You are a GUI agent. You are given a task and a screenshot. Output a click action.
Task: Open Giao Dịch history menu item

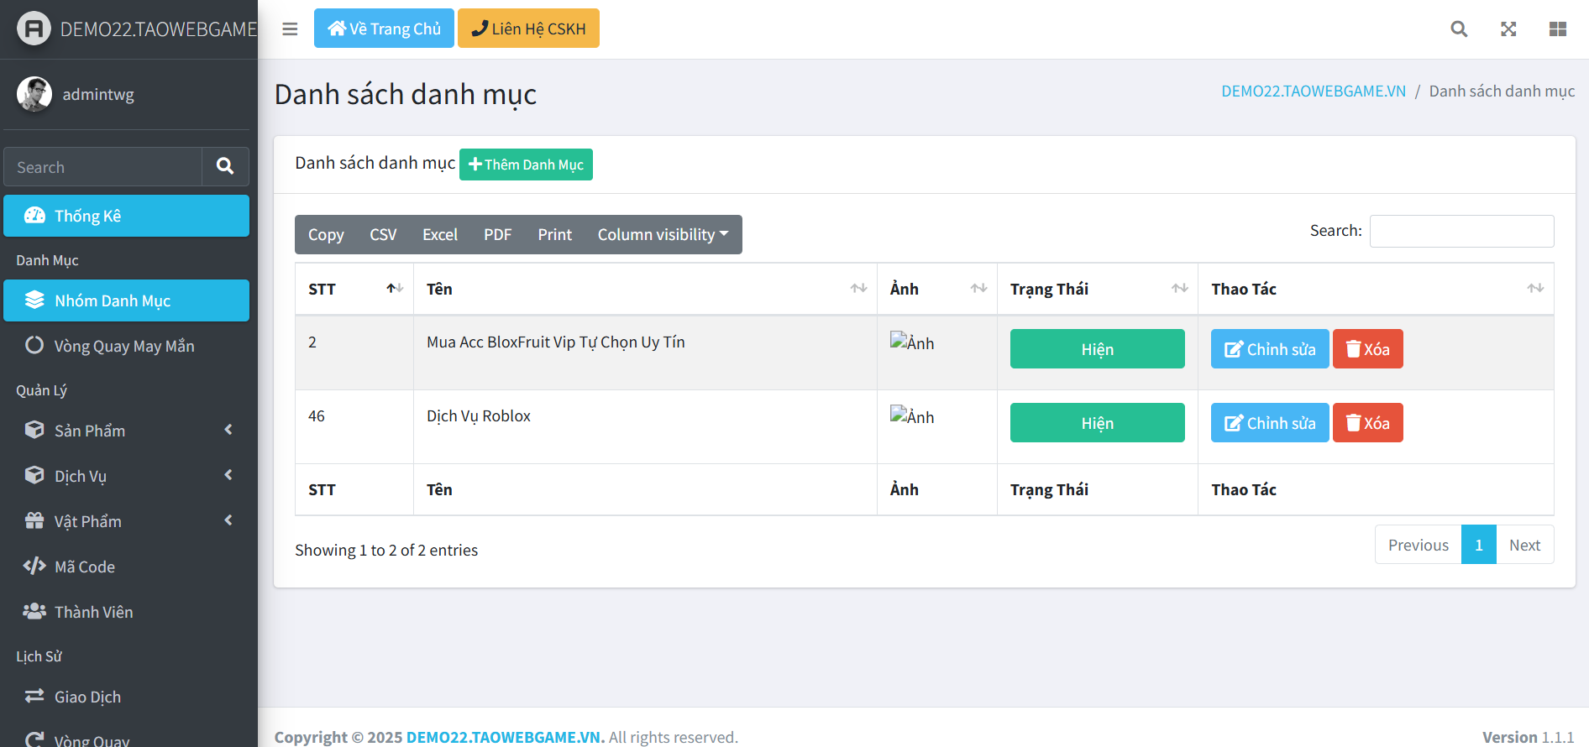pos(126,697)
